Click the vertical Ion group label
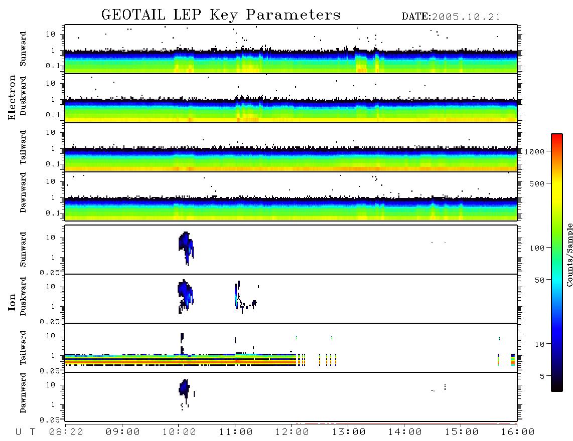Viewport: 573px width, 441px height. tap(12, 302)
